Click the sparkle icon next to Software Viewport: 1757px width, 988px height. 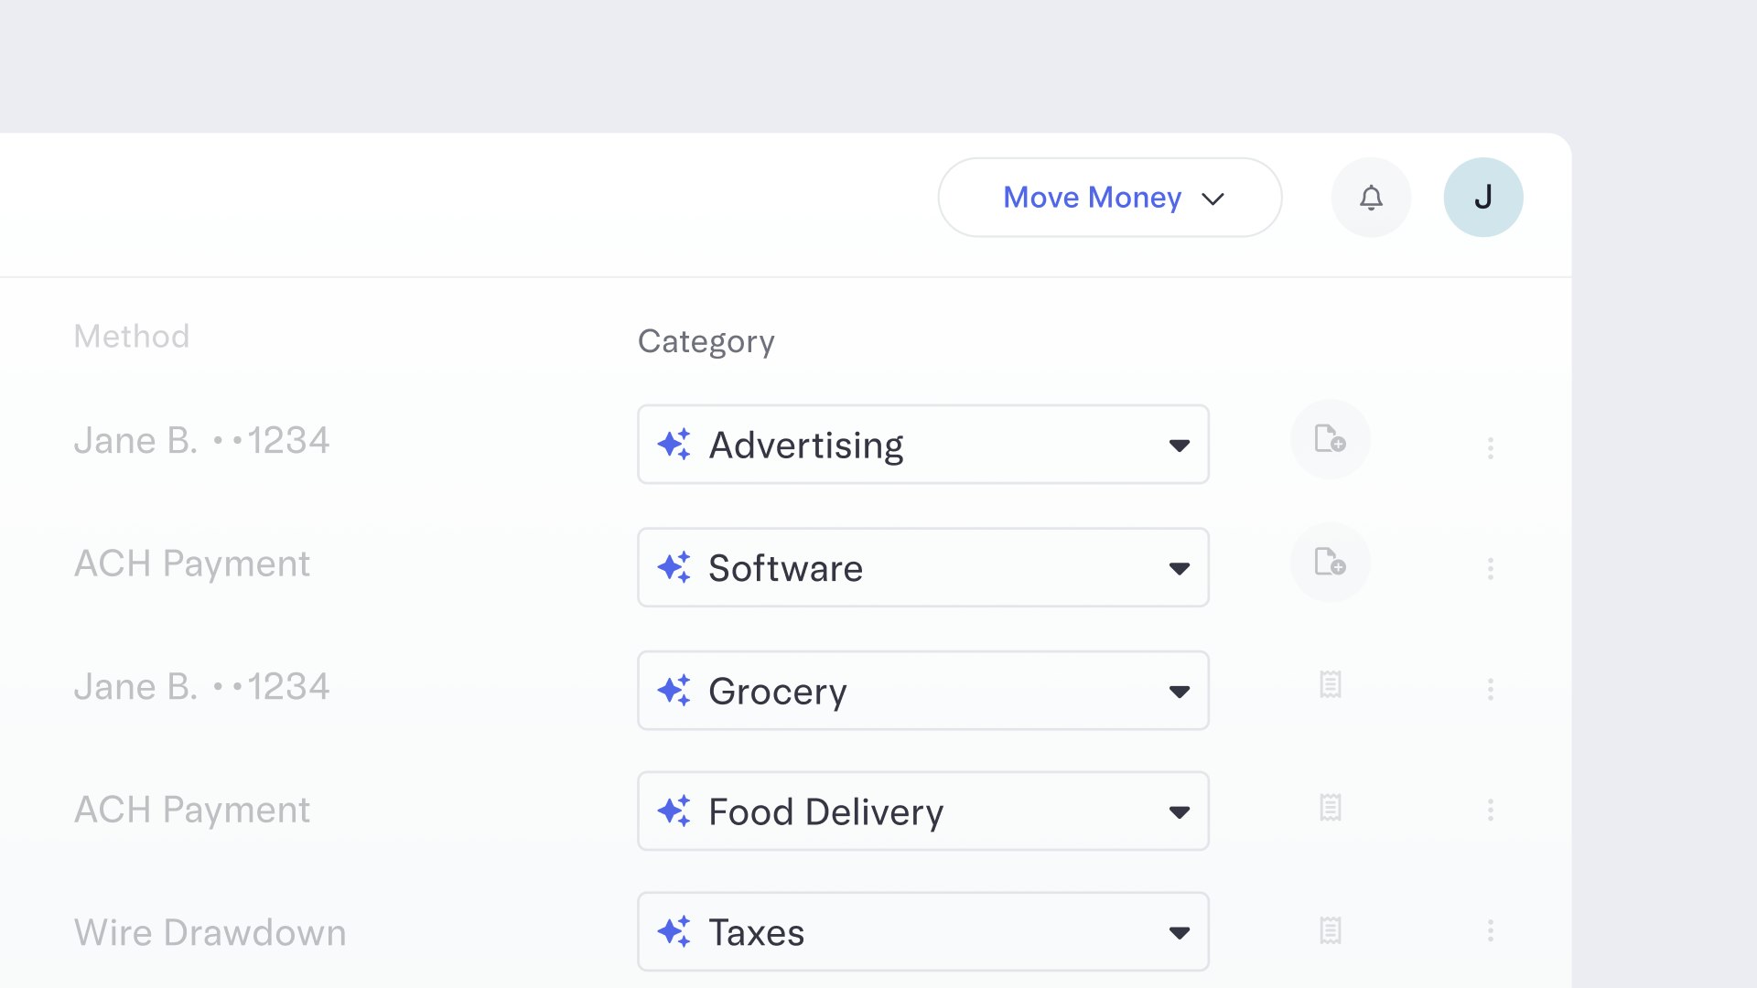tap(674, 567)
